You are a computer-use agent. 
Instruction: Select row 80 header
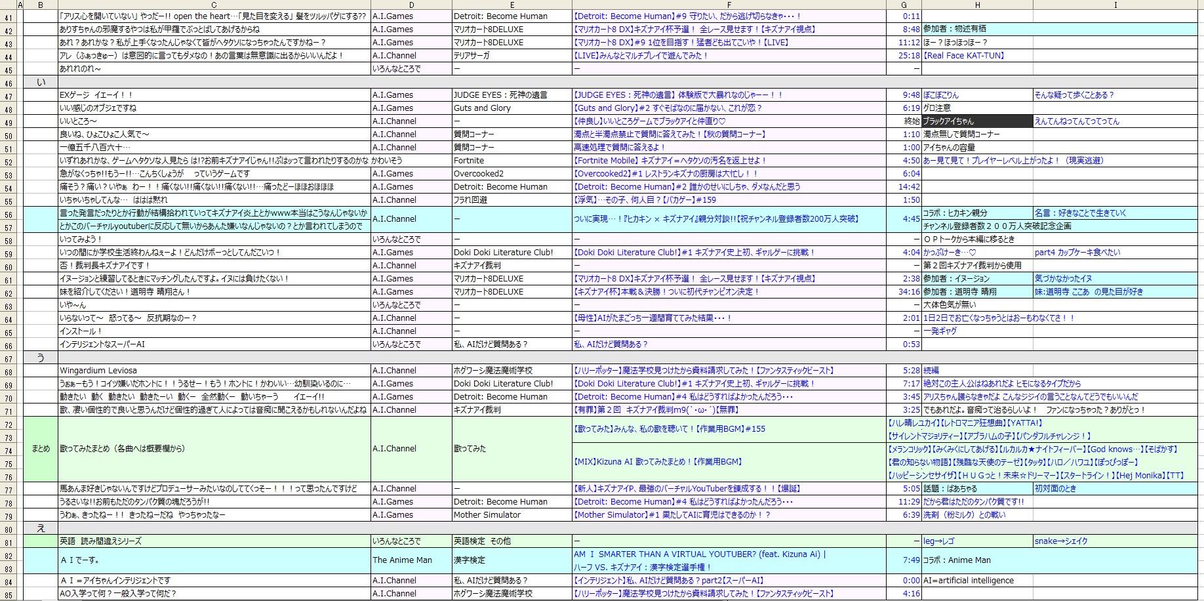(9, 529)
